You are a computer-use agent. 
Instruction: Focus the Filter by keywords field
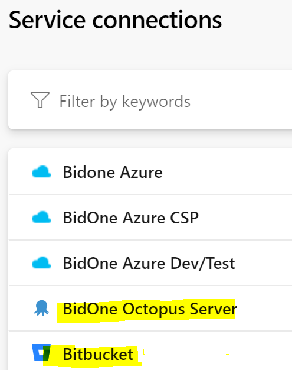pos(150,100)
